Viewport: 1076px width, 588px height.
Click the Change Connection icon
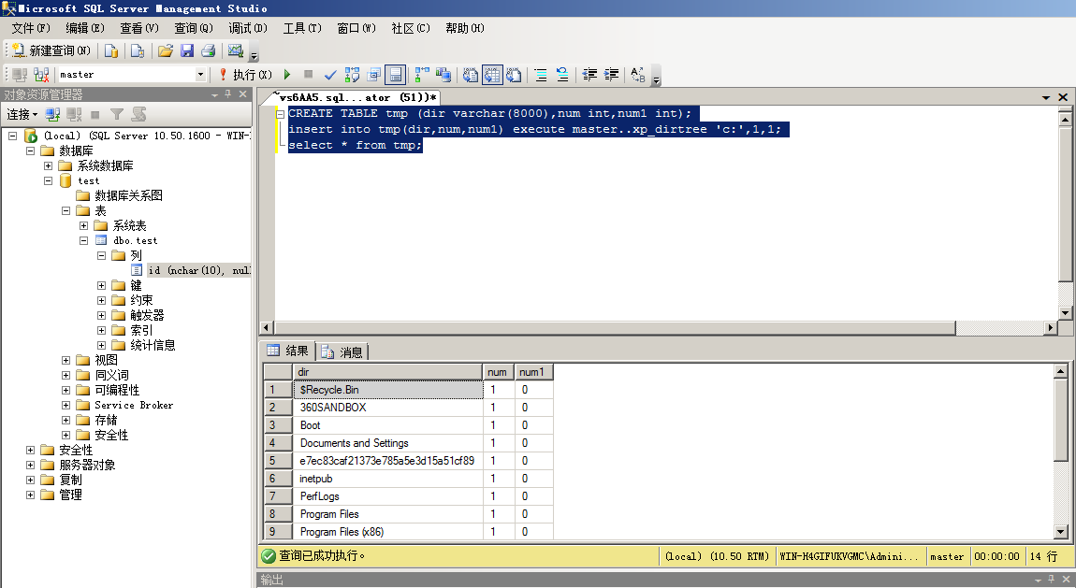tap(41, 75)
